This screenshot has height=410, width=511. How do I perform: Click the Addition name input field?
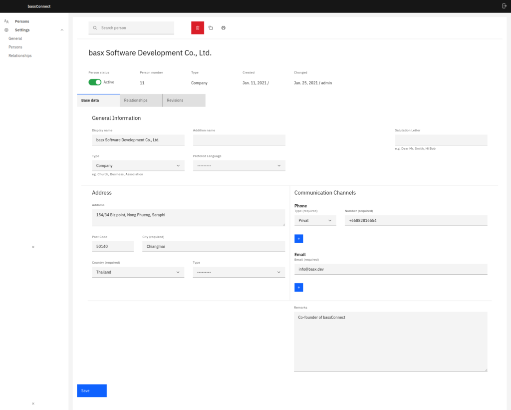(x=239, y=140)
